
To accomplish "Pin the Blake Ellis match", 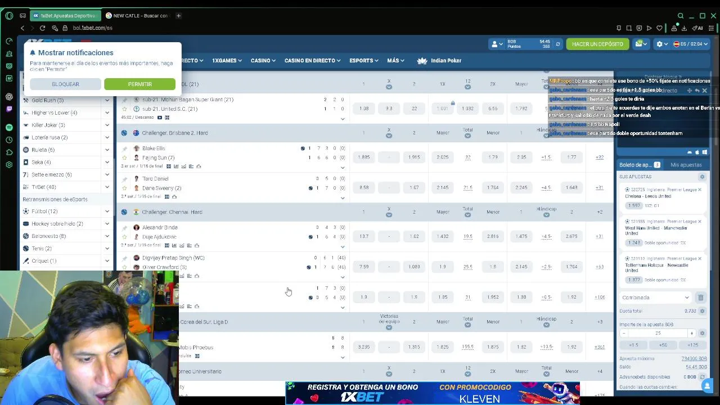I will (124, 148).
